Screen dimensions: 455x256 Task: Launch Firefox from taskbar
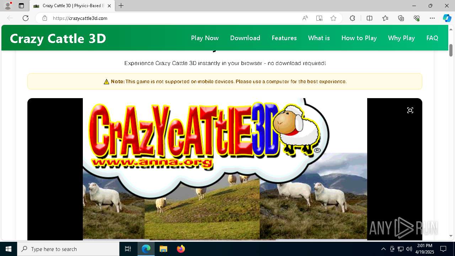point(181,249)
